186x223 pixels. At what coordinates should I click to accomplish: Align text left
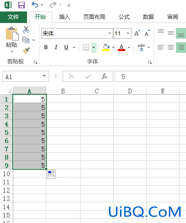tap(161, 47)
